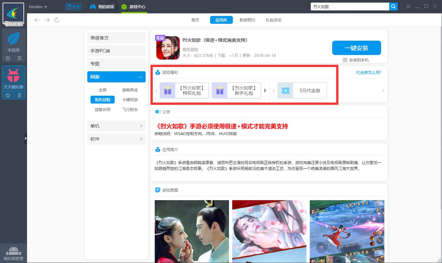Show previous gift packs with left arrow
The image size is (442, 263).
click(x=155, y=90)
